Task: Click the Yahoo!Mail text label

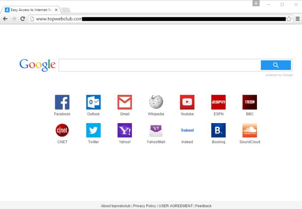Action: [156, 142]
